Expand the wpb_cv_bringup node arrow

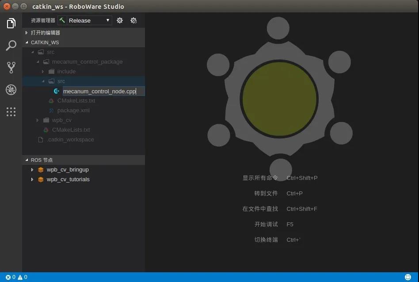click(32, 170)
